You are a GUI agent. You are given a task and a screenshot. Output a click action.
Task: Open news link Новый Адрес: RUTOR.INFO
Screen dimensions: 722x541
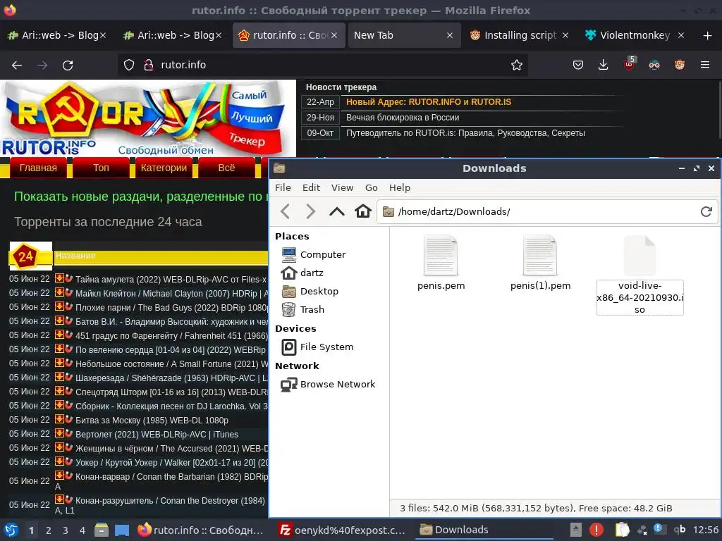click(x=429, y=102)
